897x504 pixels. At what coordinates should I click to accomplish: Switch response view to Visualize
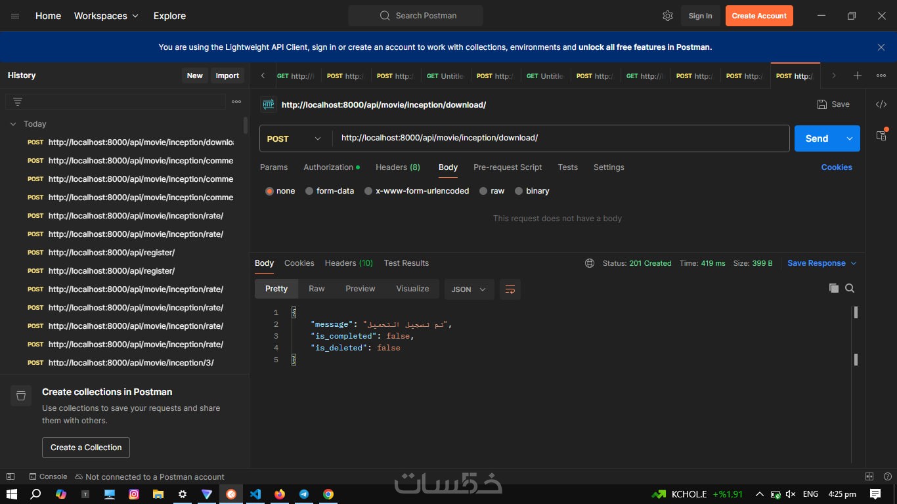[x=412, y=289]
